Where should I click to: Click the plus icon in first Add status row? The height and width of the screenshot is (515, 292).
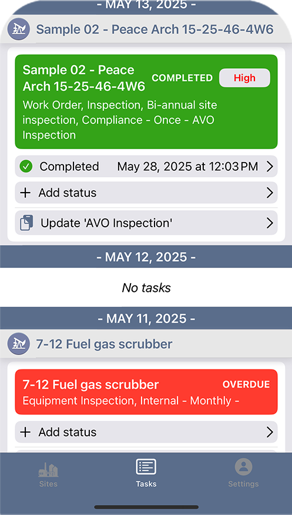coord(25,193)
